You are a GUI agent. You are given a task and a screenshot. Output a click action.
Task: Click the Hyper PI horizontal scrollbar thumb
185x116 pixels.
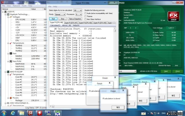(x=53, y=106)
